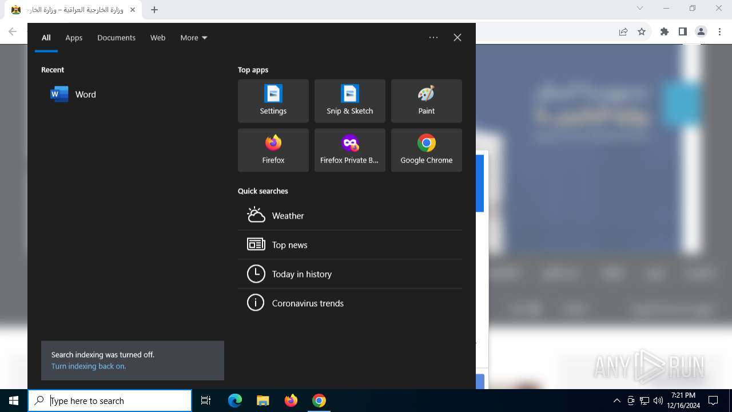Run the Today in history quick search
The image size is (732, 412).
coord(350,274)
